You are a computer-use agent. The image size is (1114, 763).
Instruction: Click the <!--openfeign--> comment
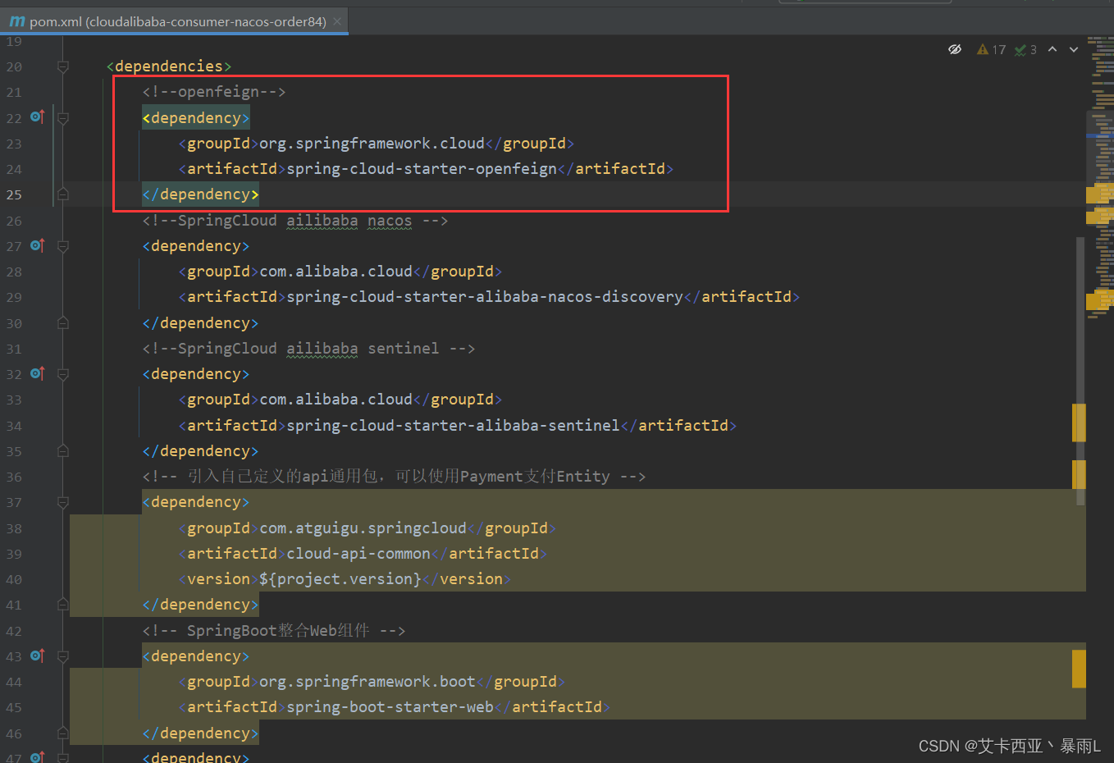pos(214,92)
